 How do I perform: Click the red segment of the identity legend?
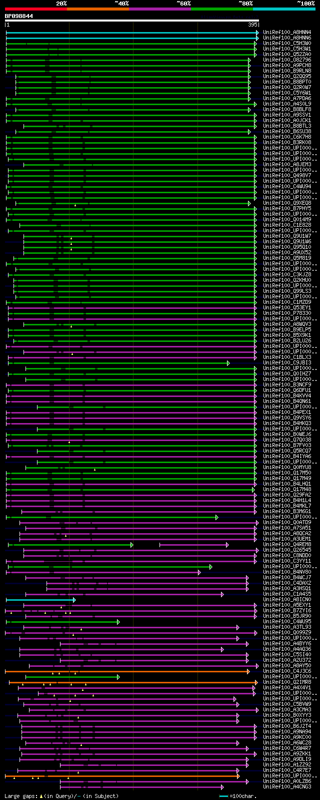tap(36, 9)
